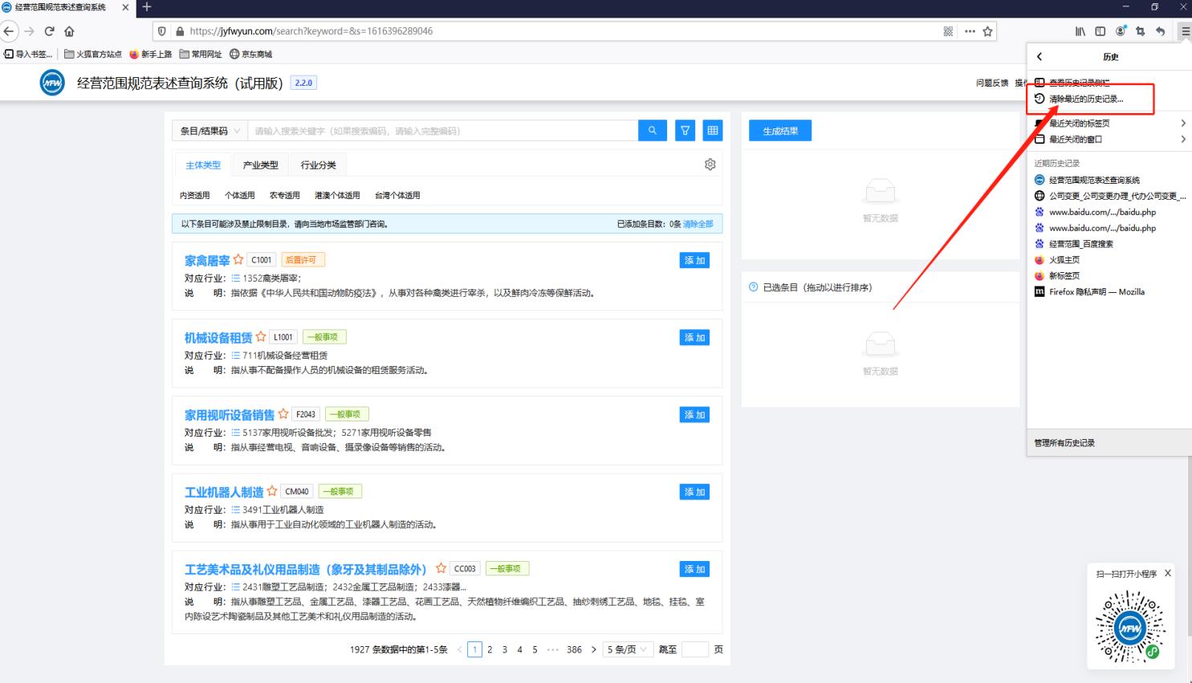Screen dimensions: 1192x683
Task: Click the 生成结果 button
Action: coord(779,131)
